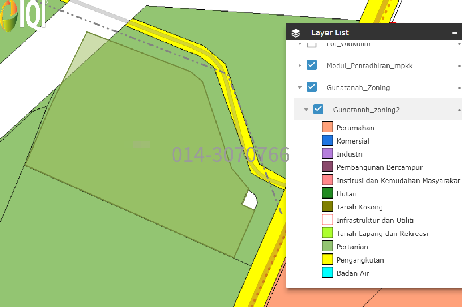The height and width of the screenshot is (307, 462).
Task: Open options dots for Gunatanah_zoning2 sublayer
Action: coord(460,110)
